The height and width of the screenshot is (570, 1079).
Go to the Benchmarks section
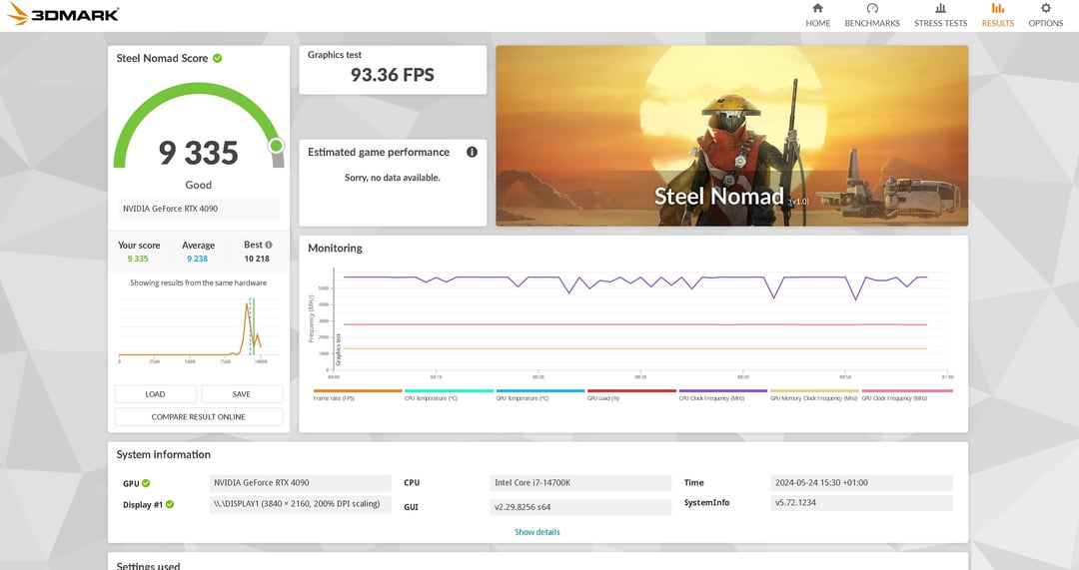pyautogui.click(x=872, y=15)
